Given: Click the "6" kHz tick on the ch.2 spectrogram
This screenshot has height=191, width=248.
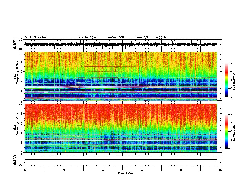Looking at the screenshot, I should (22, 123).
